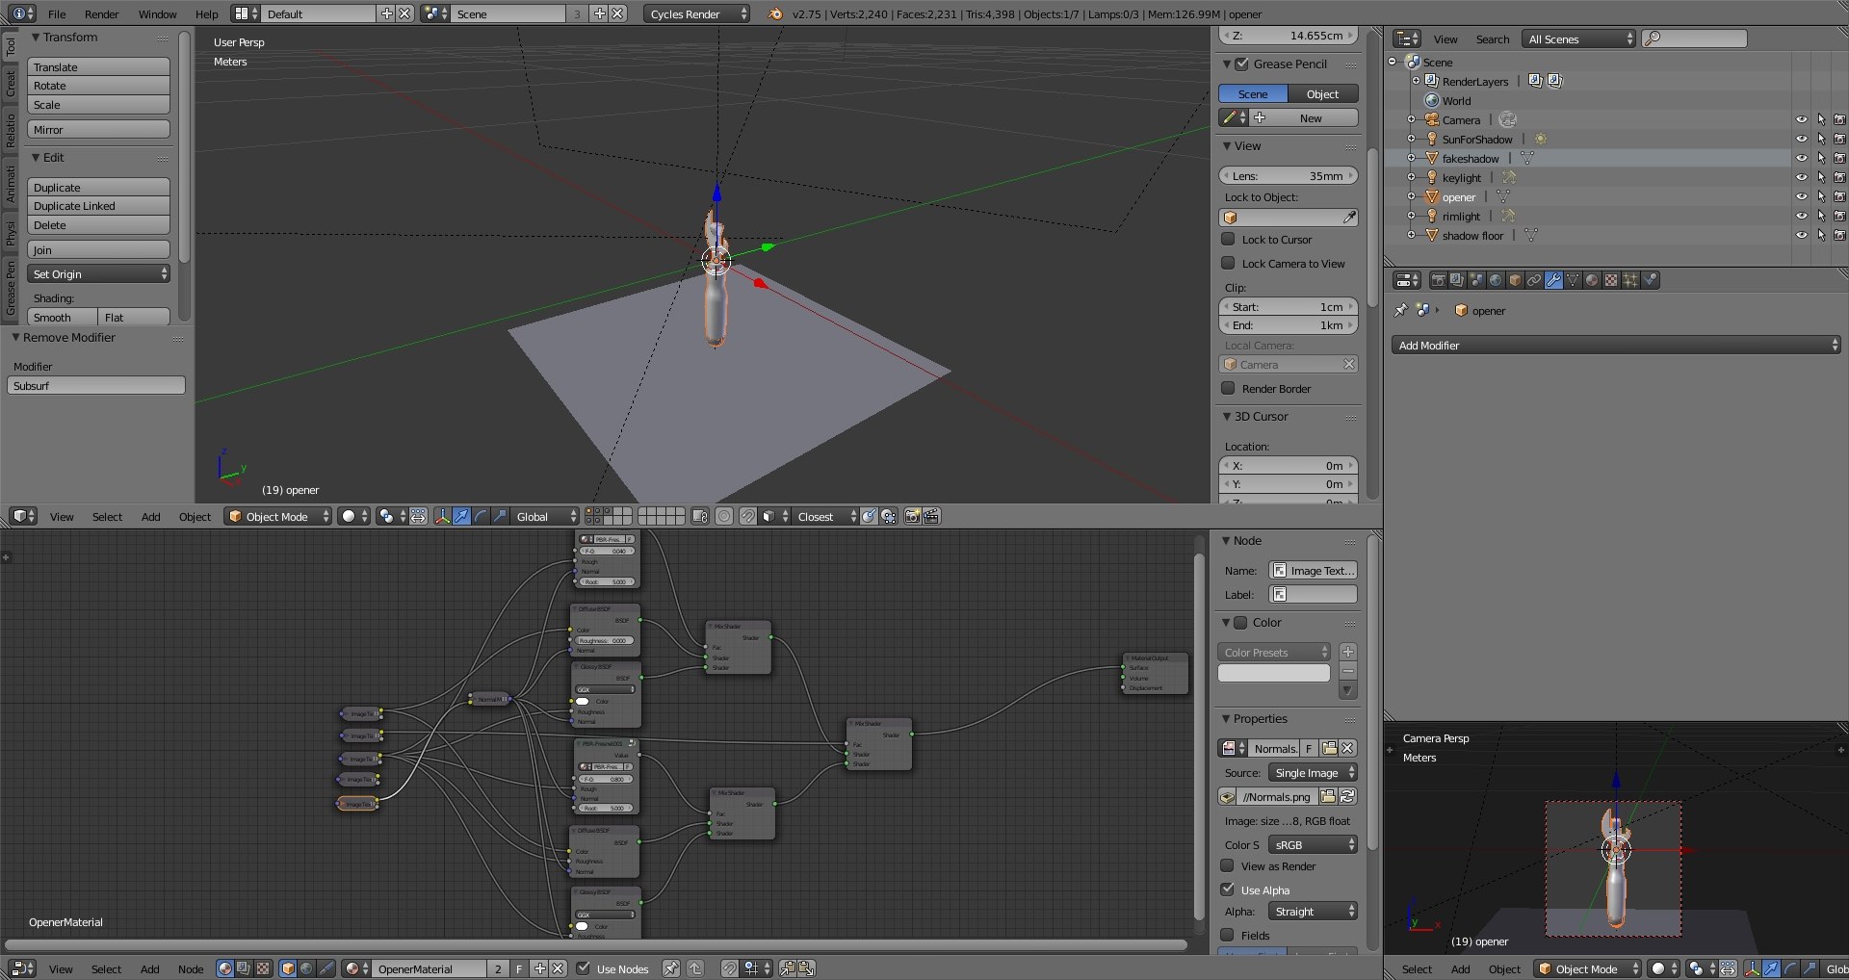The height and width of the screenshot is (980, 1849).
Task: Click the OpenGL render animation clapper icon
Action: point(931,517)
